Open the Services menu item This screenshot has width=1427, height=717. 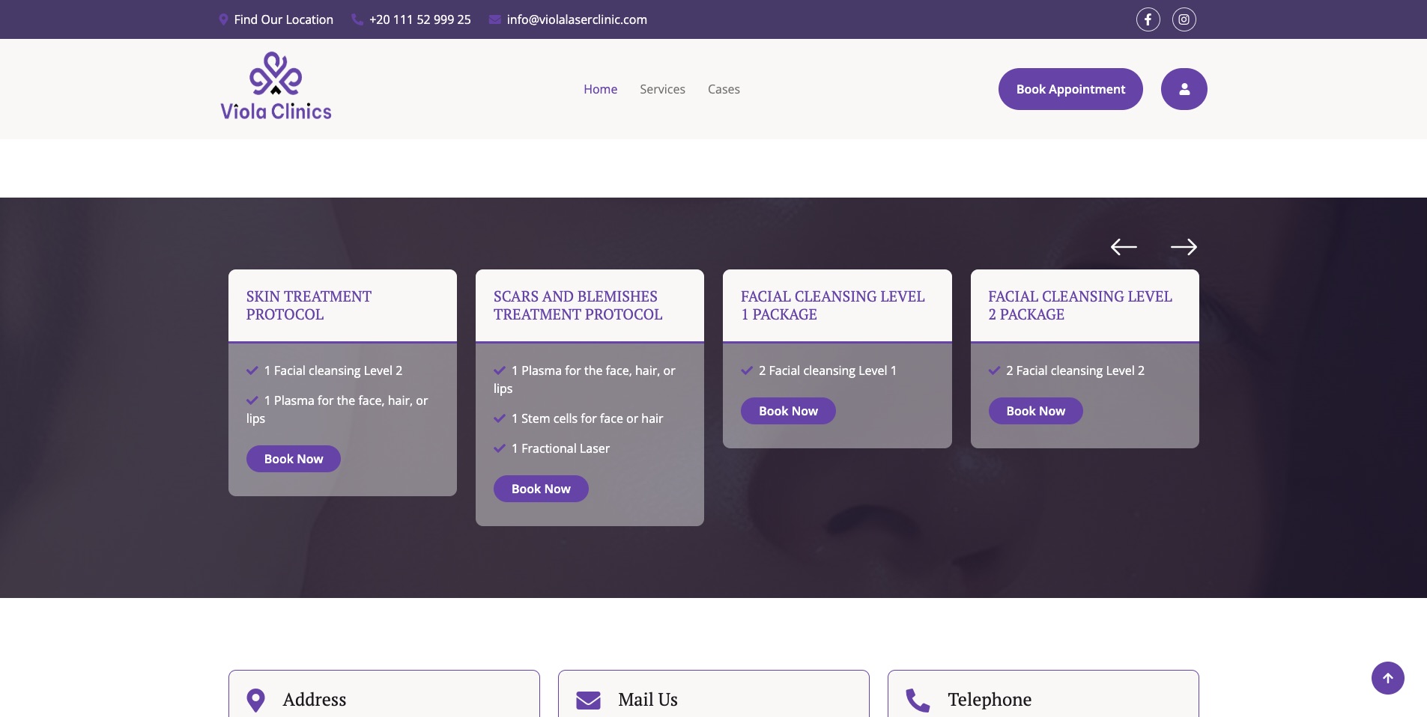tap(662, 89)
